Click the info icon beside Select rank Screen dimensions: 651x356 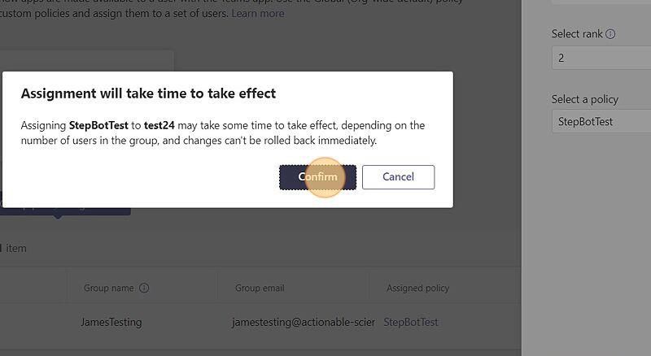click(x=610, y=34)
